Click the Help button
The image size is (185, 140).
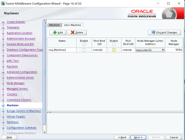[x=9, y=137]
